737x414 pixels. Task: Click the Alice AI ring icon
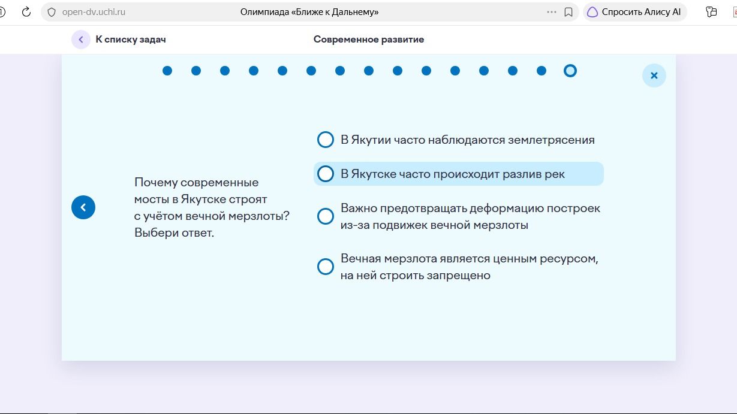(x=592, y=12)
